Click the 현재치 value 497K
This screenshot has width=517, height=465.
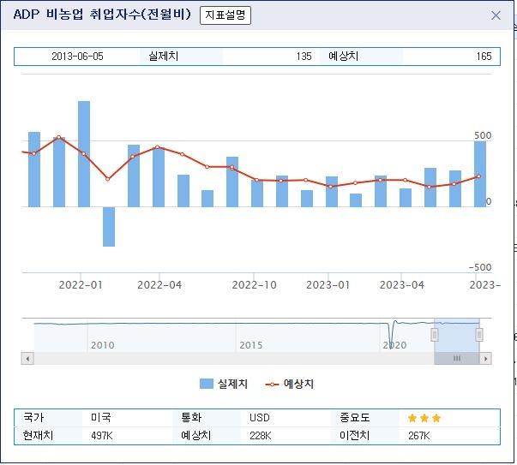[102, 436]
